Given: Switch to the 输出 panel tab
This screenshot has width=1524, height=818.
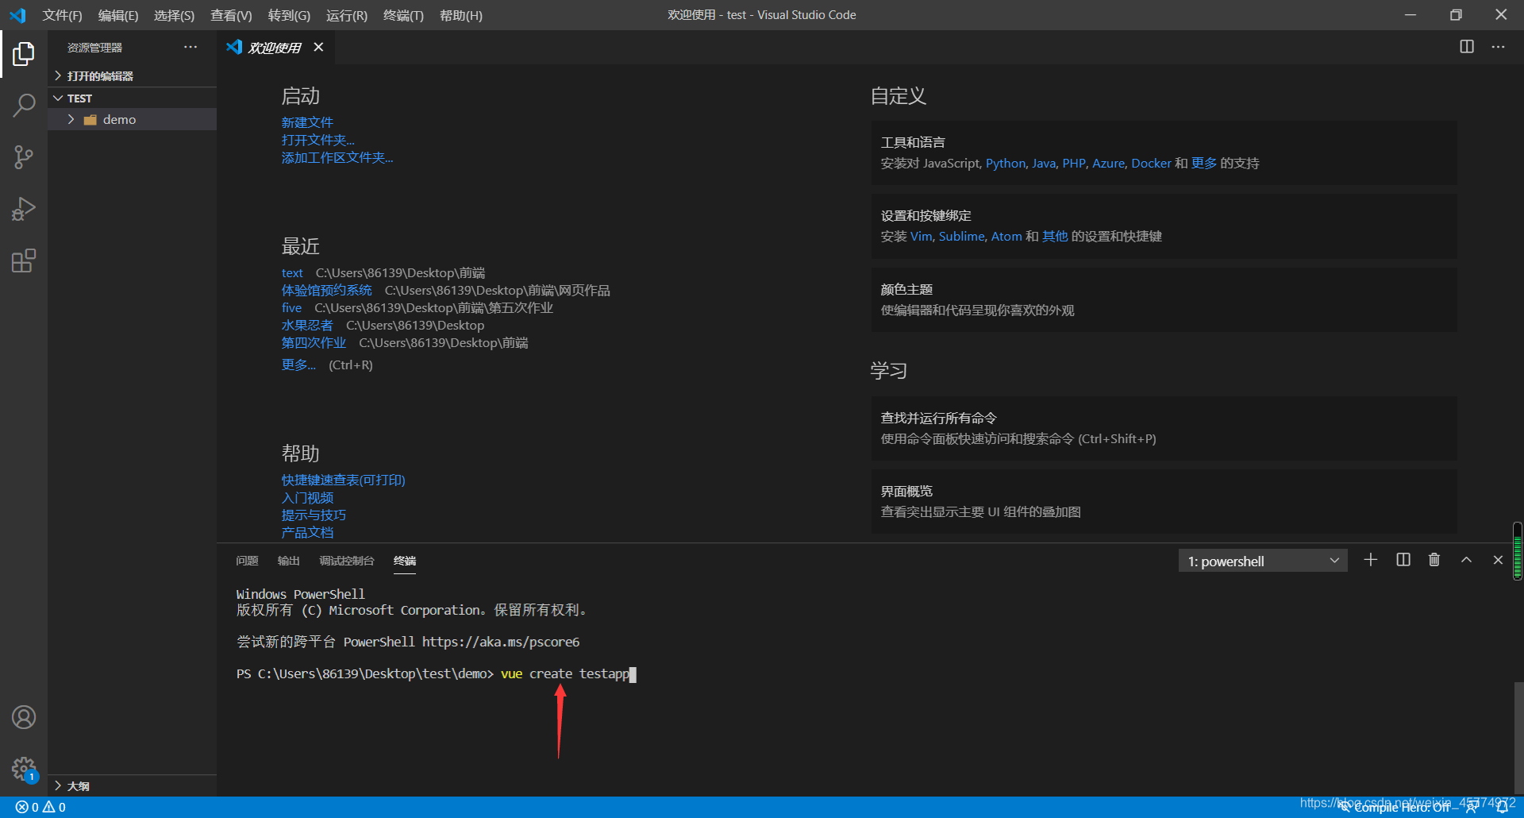Looking at the screenshot, I should pos(288,561).
